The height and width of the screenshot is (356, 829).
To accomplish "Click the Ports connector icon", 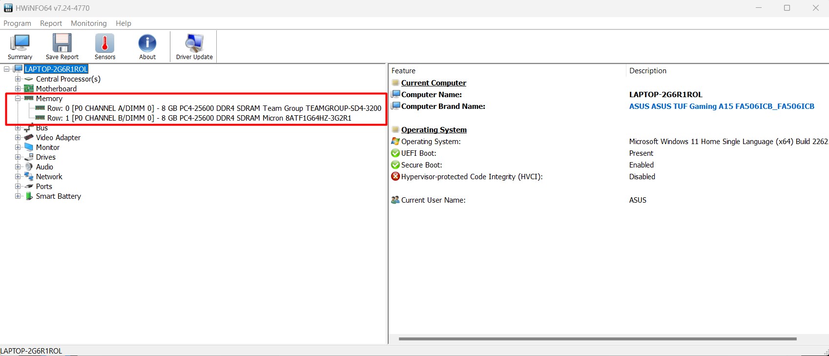I will (29, 186).
